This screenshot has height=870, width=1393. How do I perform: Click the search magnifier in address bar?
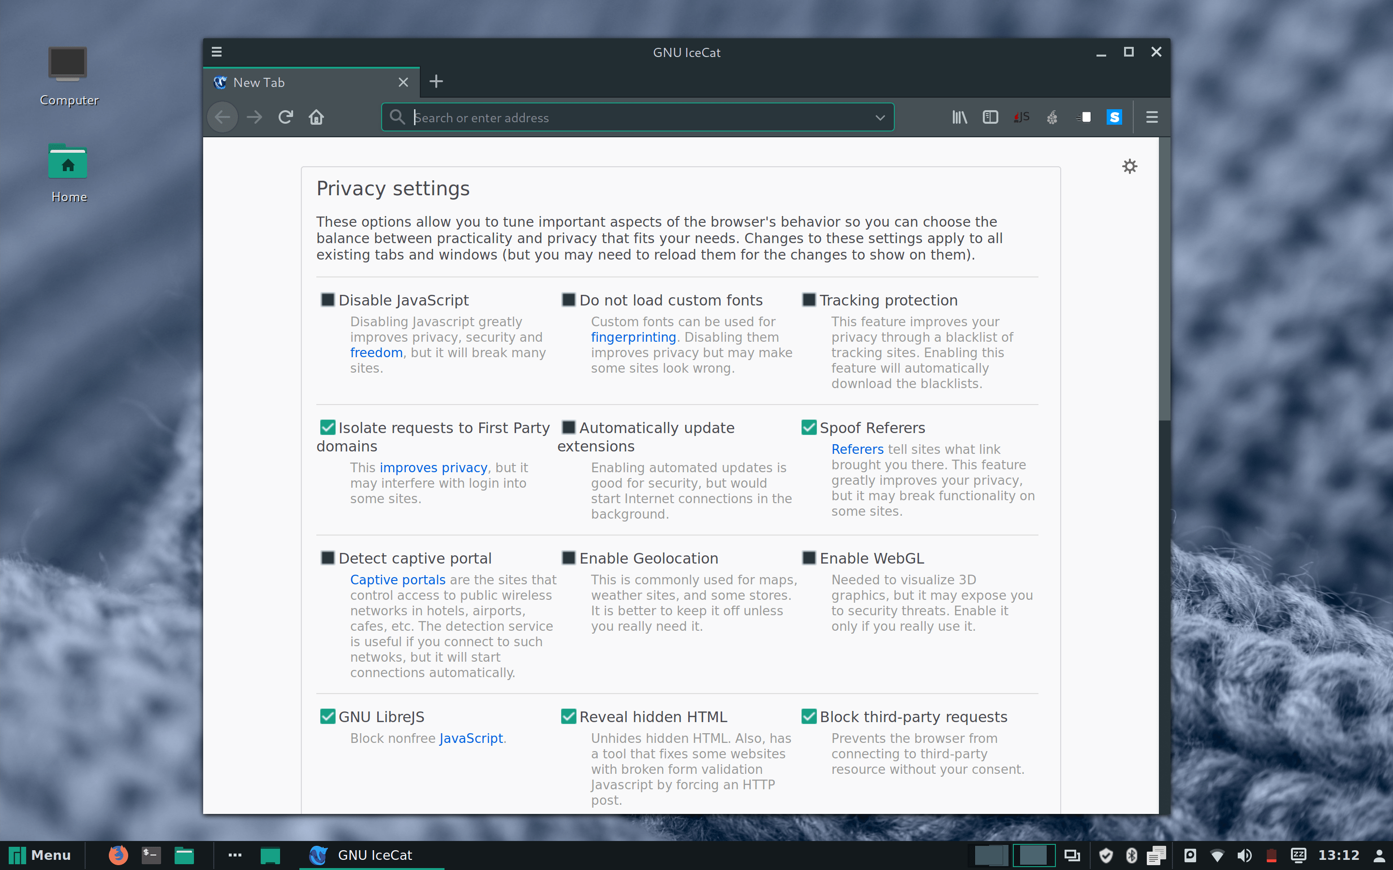pyautogui.click(x=397, y=117)
